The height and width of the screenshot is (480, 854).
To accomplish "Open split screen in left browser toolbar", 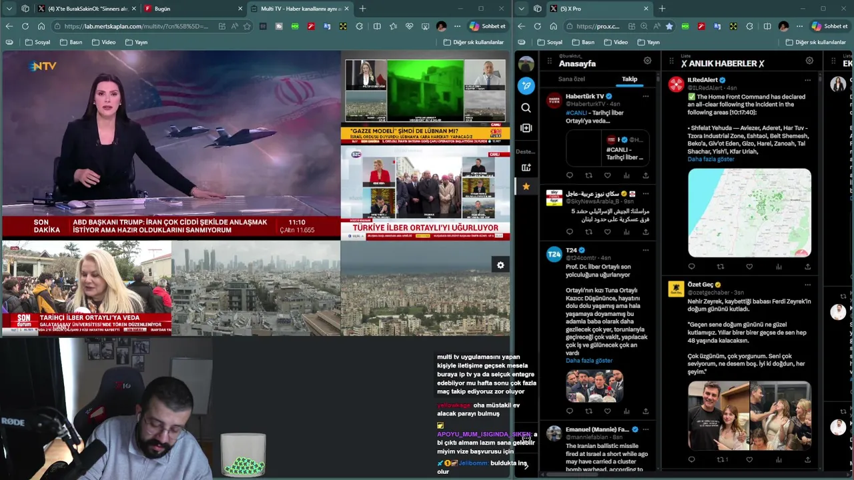I will point(377,26).
